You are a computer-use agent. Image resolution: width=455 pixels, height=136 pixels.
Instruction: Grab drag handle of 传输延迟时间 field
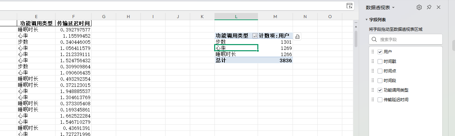point(373,100)
